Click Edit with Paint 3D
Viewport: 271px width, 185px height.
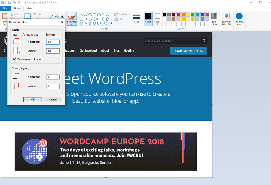point(226,19)
